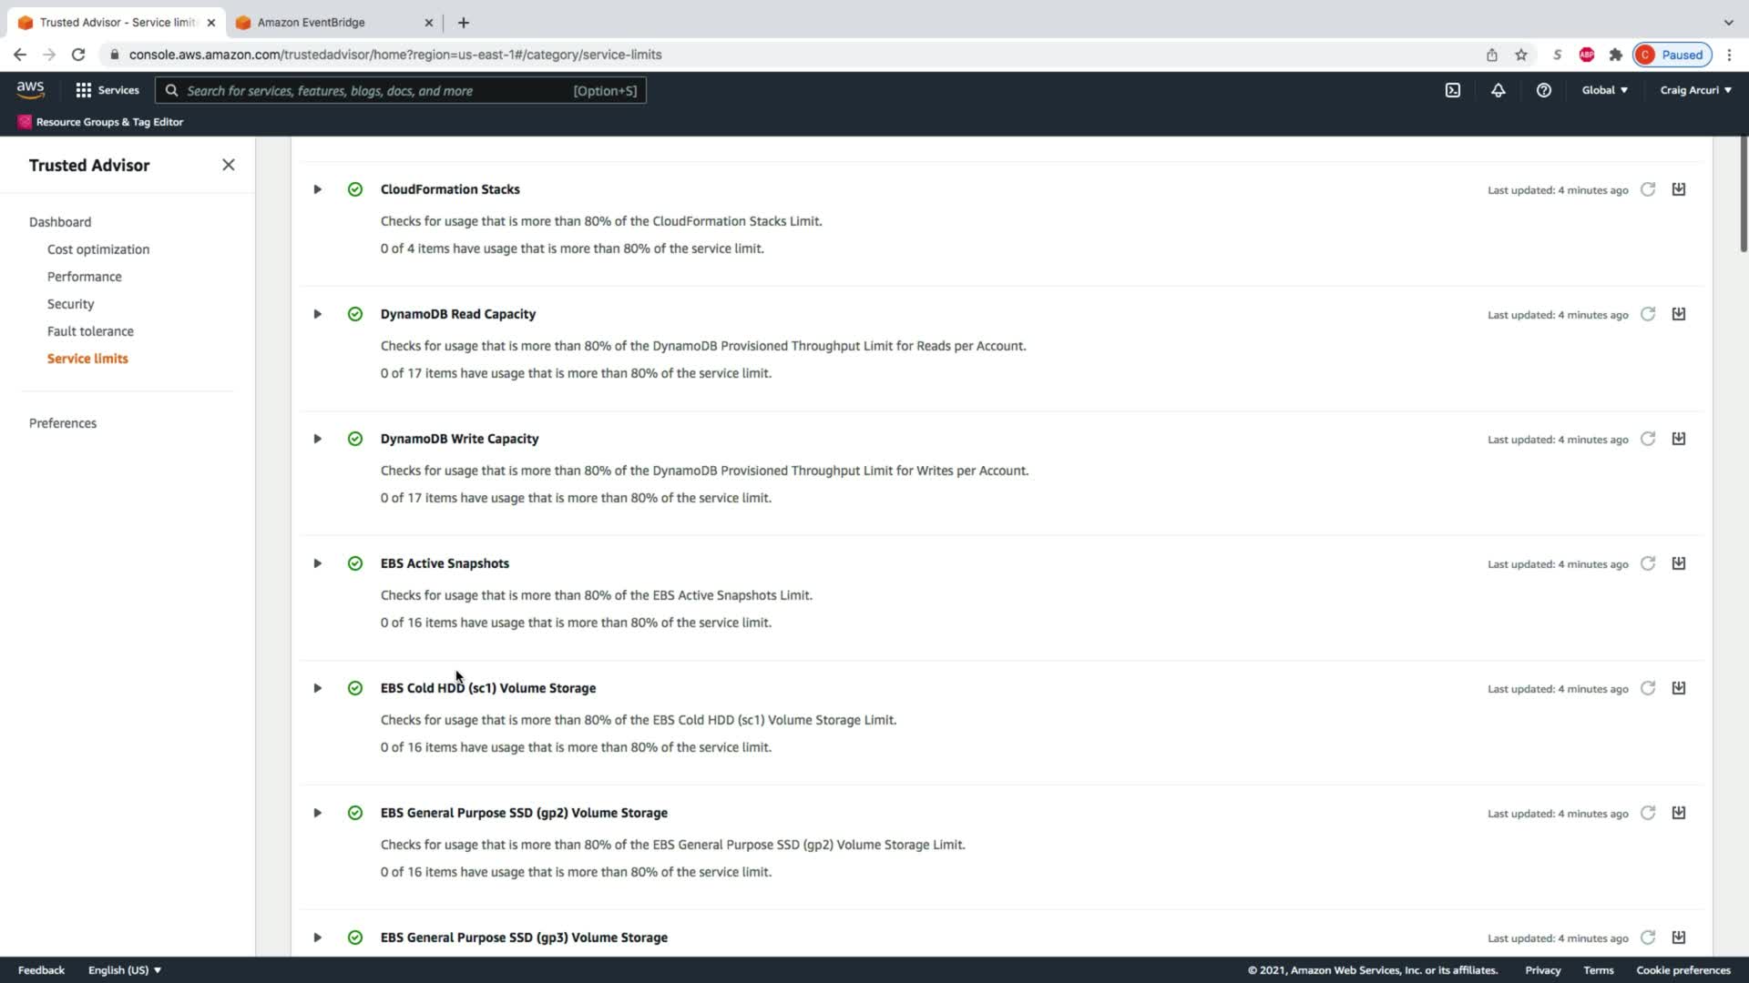Open the Craig Arcuri account menu

1694,90
